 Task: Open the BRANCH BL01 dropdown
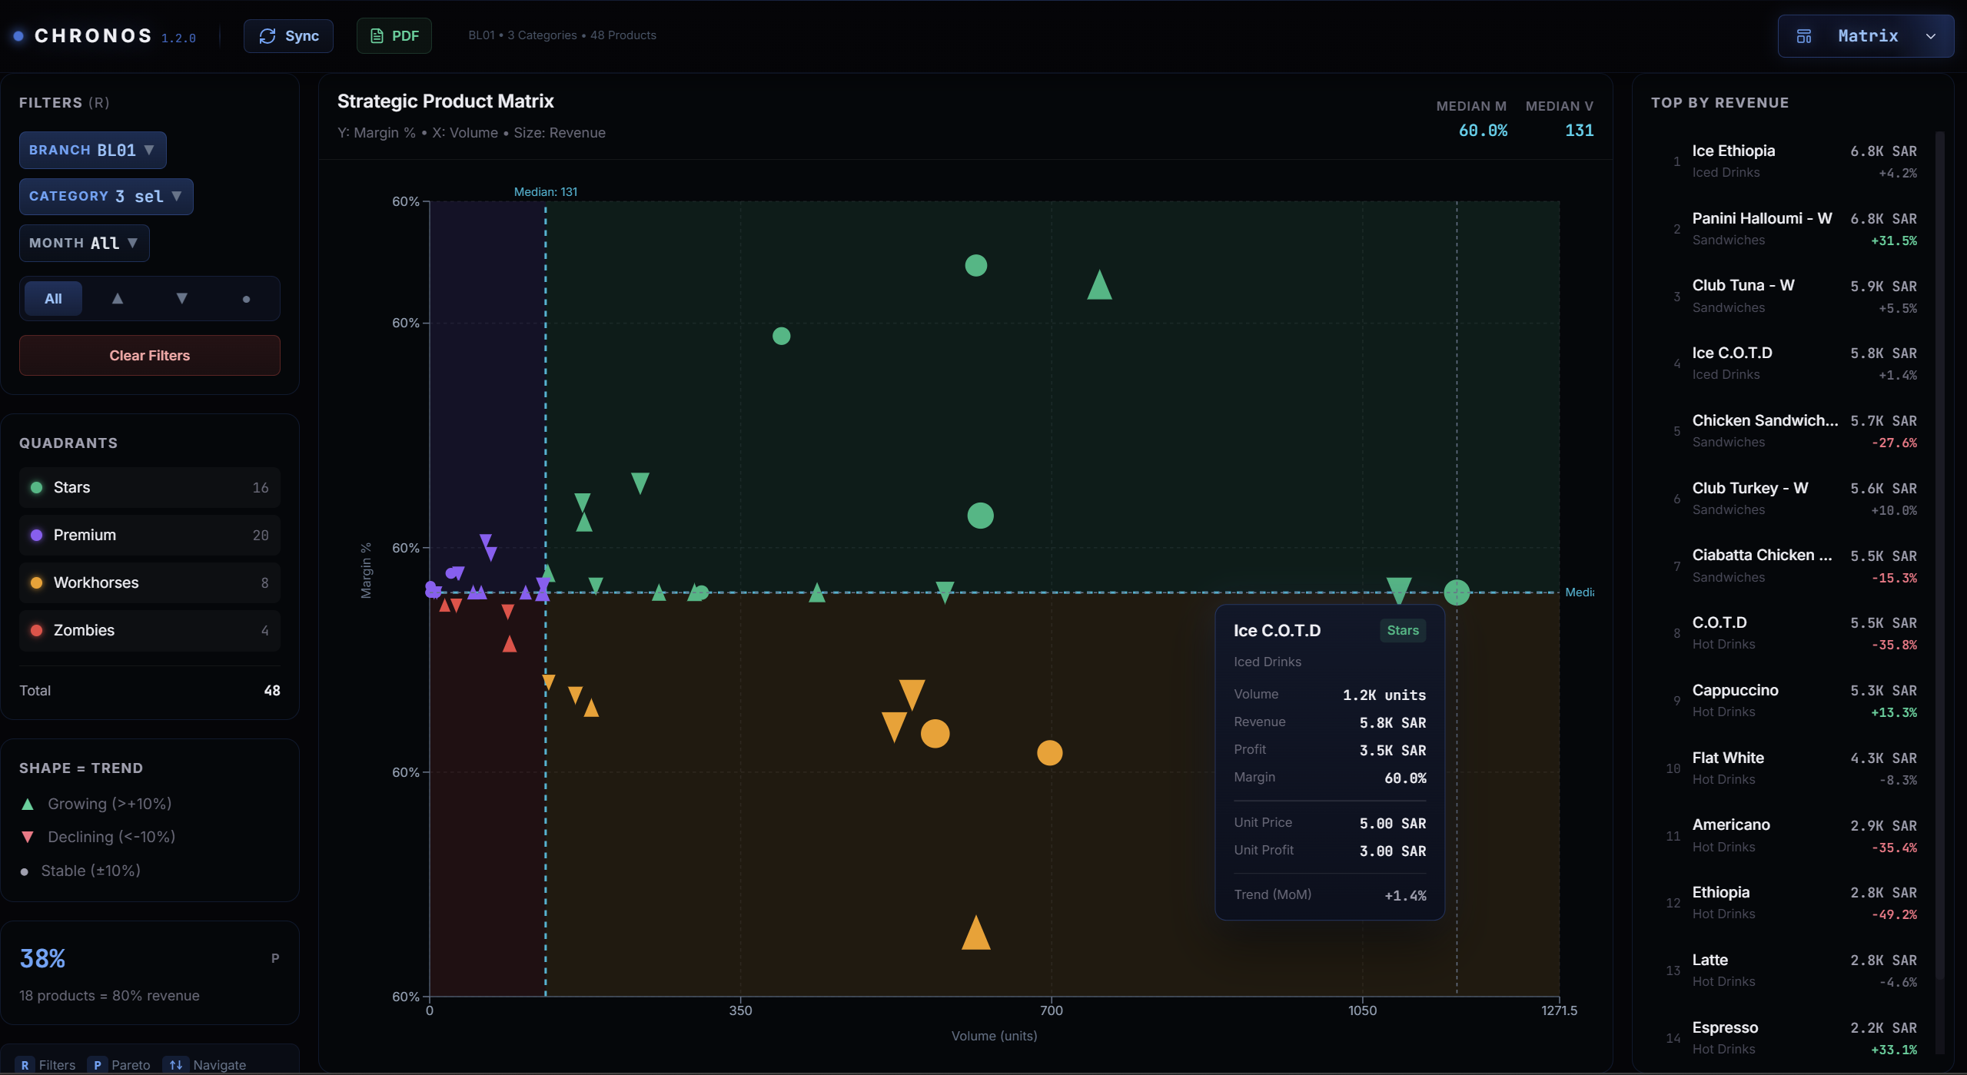(x=92, y=151)
